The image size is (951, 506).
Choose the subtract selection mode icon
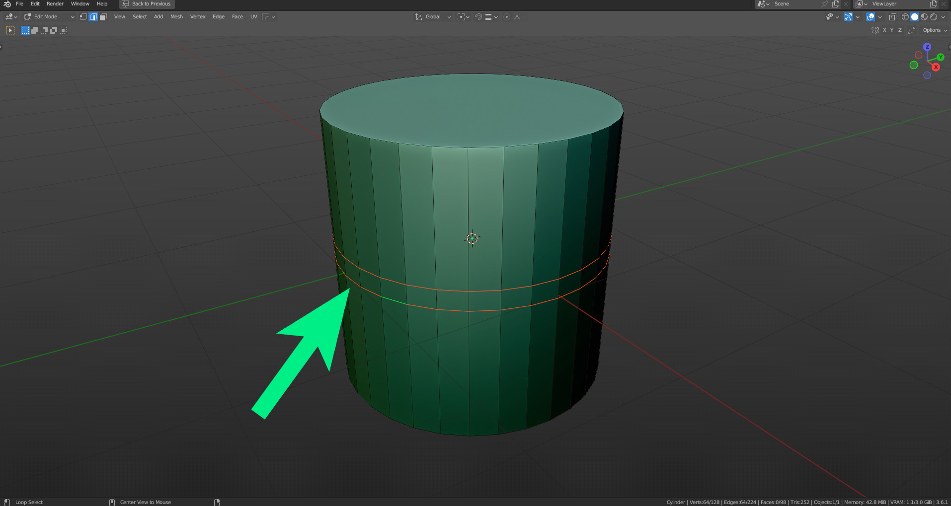point(44,30)
